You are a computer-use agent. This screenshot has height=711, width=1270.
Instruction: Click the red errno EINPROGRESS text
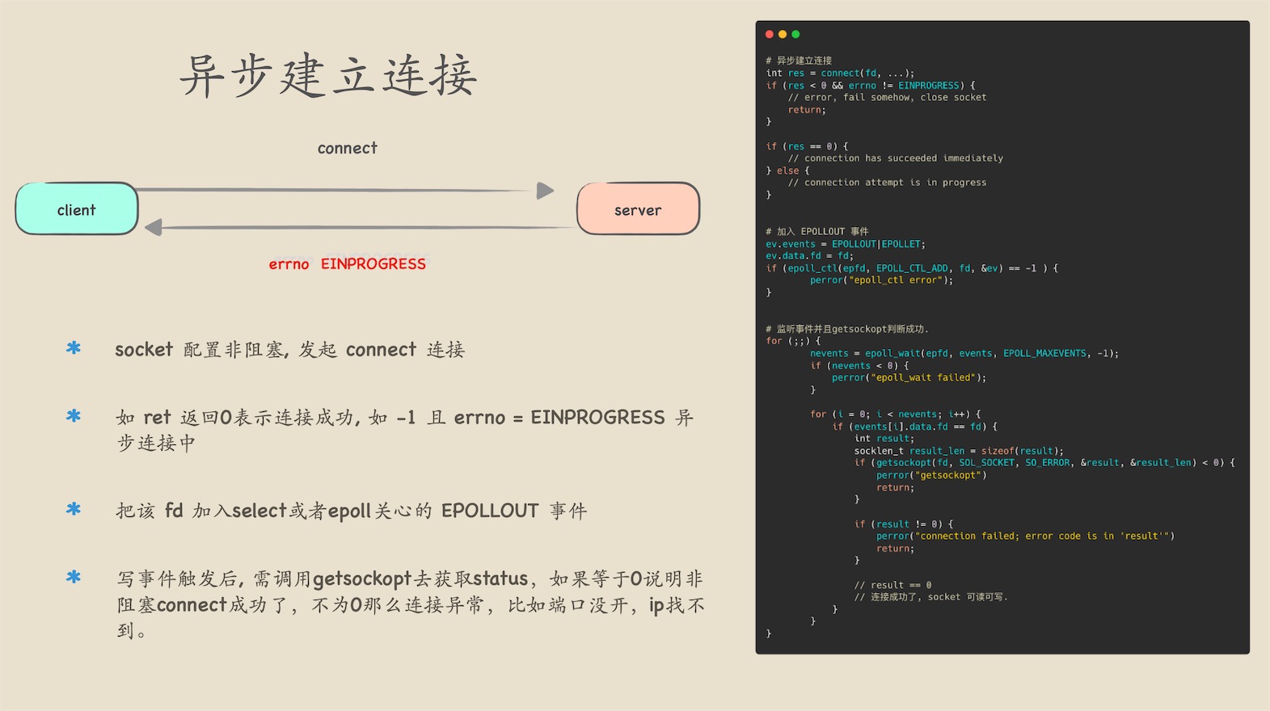click(347, 264)
